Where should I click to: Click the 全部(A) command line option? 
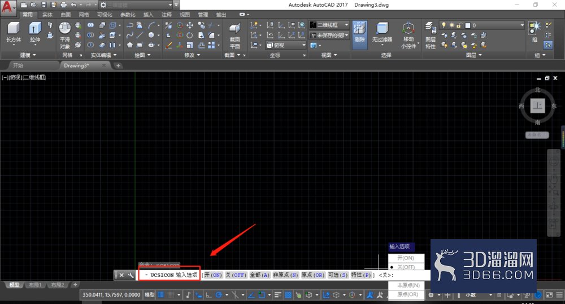(259, 275)
